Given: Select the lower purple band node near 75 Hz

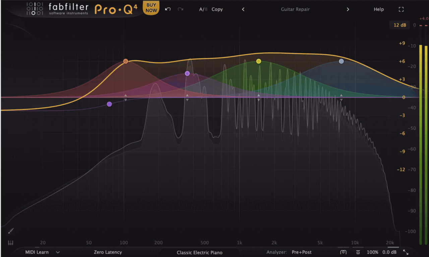Looking at the screenshot, I should pos(109,104).
